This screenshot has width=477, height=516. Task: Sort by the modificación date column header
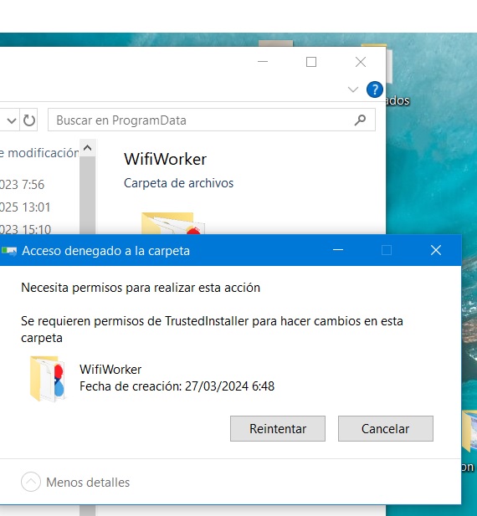tap(39, 153)
